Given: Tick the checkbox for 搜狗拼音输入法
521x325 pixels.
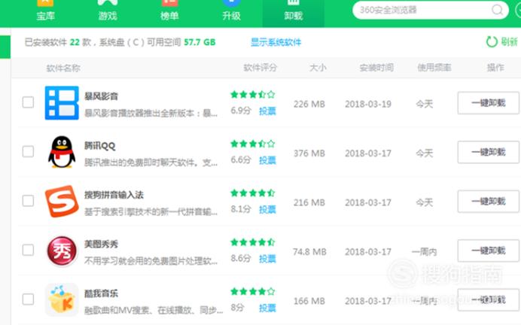Looking at the screenshot, I should tap(28, 201).
